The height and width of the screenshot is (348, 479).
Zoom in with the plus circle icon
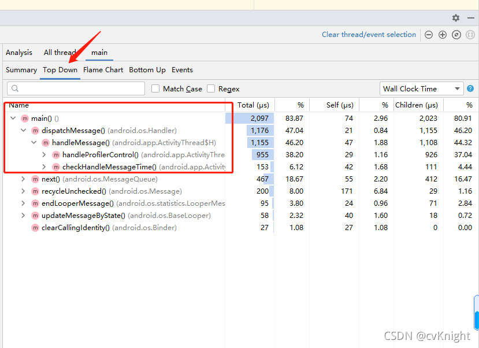(443, 35)
